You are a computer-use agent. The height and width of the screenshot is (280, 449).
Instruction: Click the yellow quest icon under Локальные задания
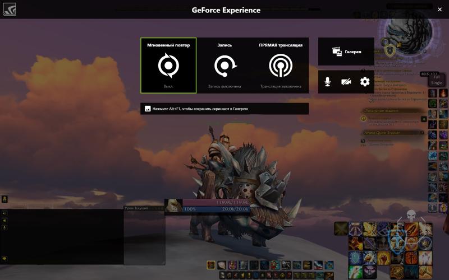pyautogui.click(x=363, y=118)
